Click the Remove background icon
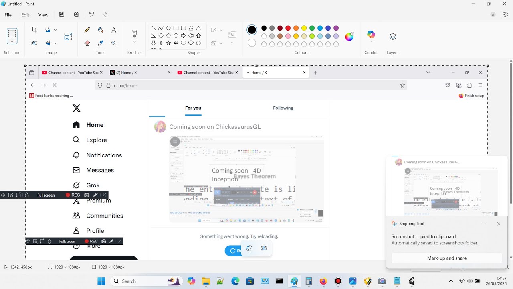The height and width of the screenshot is (289, 513). coord(34,43)
